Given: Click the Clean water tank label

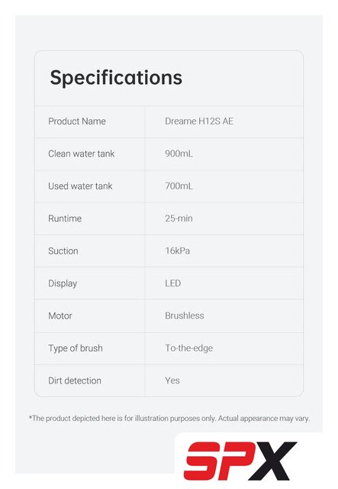Looking at the screenshot, I should (x=82, y=154).
